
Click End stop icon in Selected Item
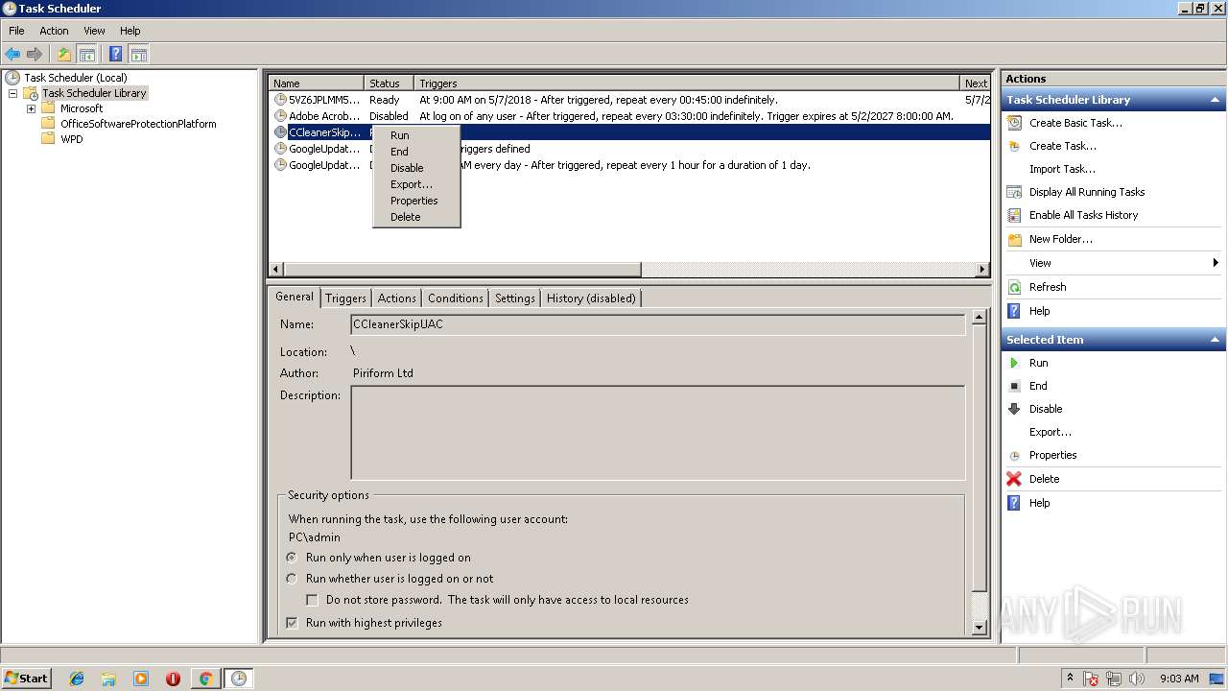pyautogui.click(x=1014, y=386)
